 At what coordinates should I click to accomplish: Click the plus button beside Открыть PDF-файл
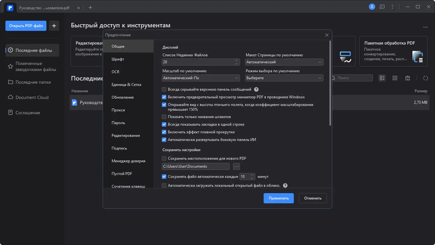54,26
